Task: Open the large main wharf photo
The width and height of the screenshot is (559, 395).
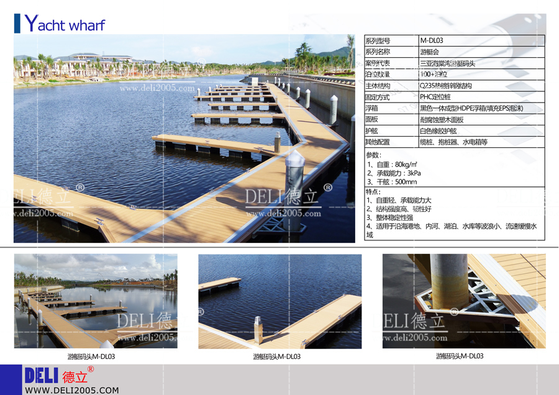Action: (184, 138)
